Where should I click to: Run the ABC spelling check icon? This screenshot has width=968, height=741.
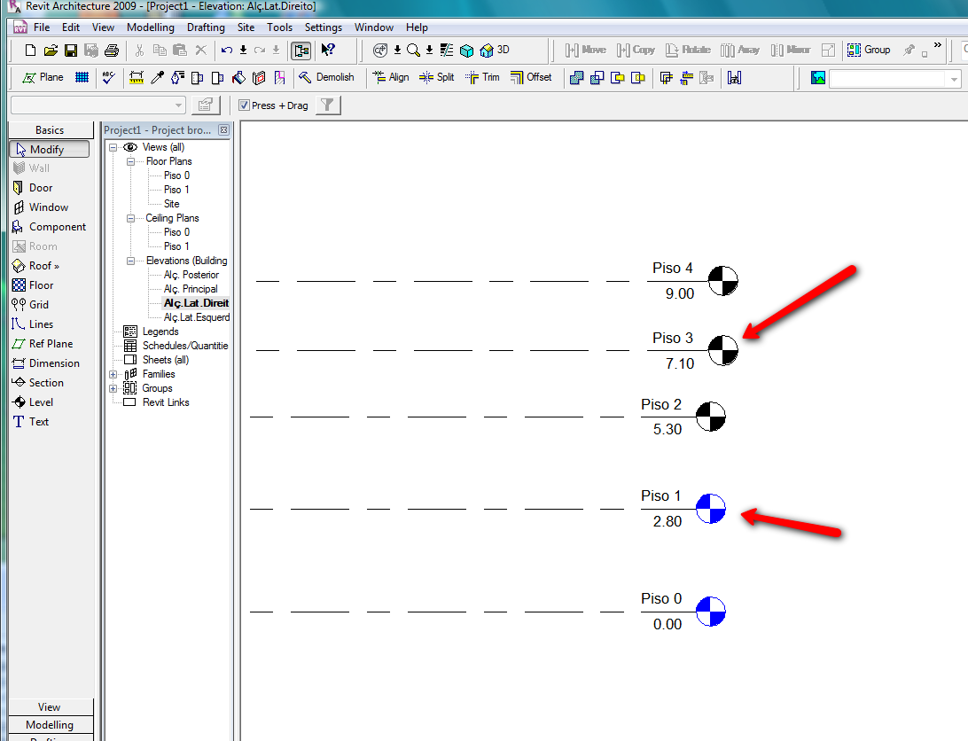(109, 77)
